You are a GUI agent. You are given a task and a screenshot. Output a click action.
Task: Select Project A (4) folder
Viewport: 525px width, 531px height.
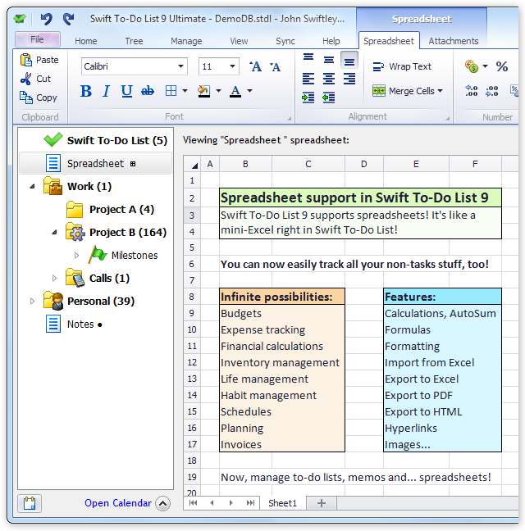click(x=110, y=209)
